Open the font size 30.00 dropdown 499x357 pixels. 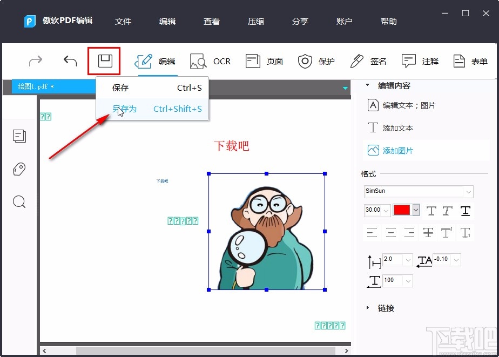[386, 211]
